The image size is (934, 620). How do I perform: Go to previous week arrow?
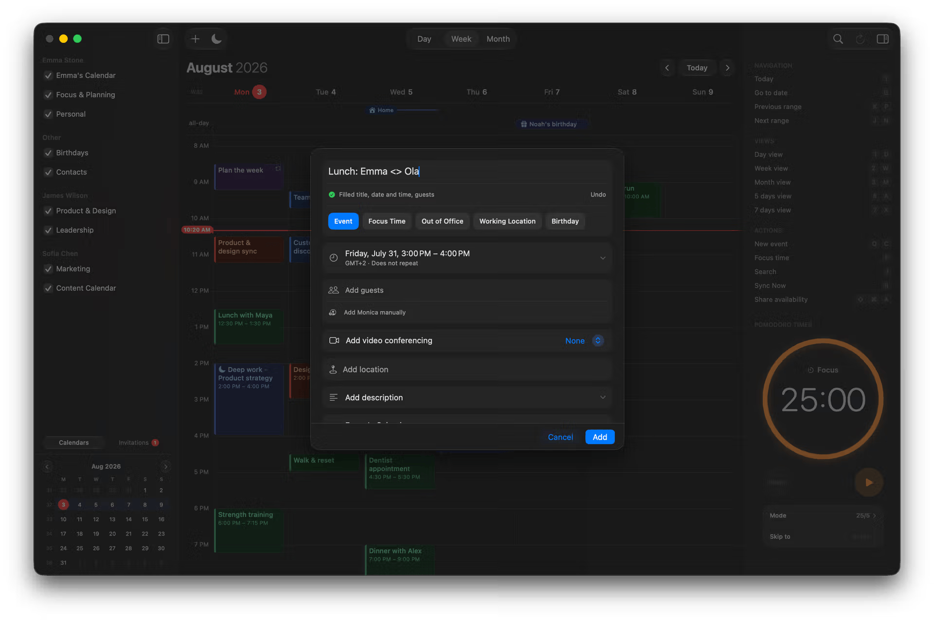pos(667,68)
